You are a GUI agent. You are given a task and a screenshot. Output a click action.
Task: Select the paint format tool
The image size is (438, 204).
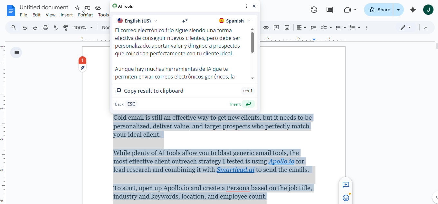tap(66, 28)
